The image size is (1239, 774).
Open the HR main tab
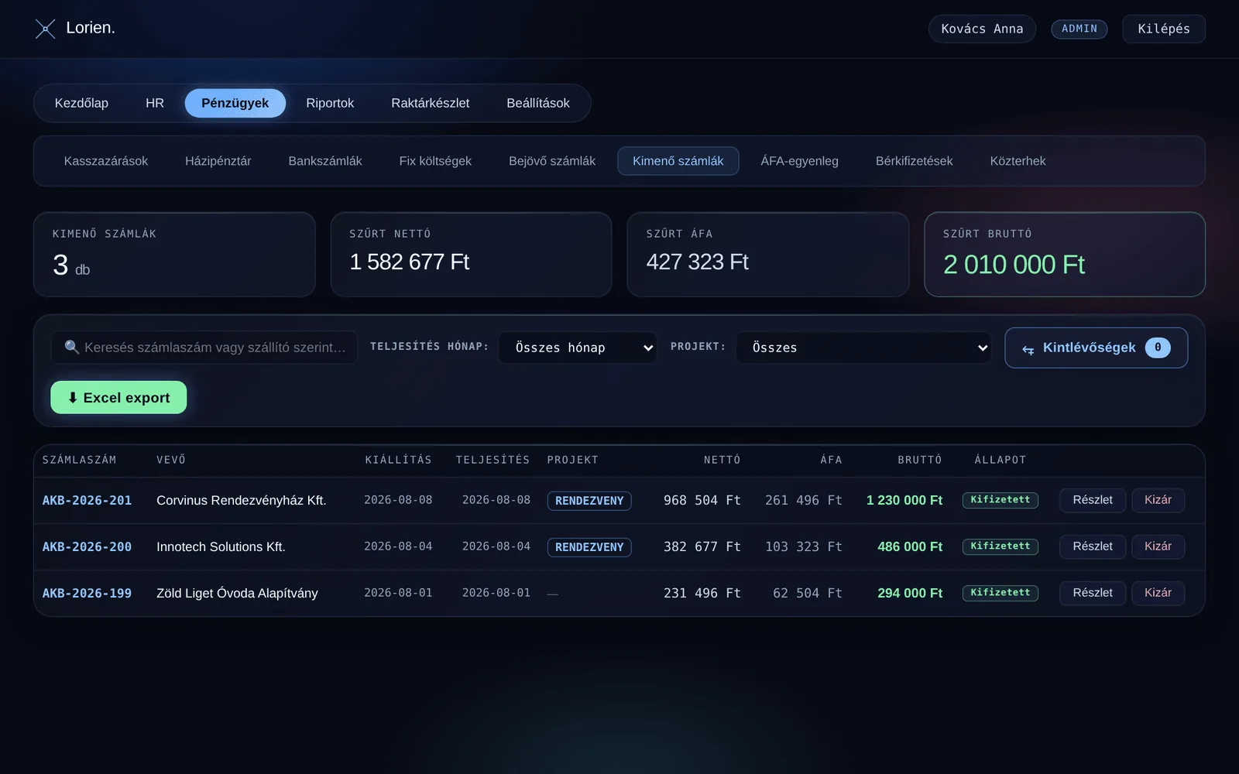155,103
